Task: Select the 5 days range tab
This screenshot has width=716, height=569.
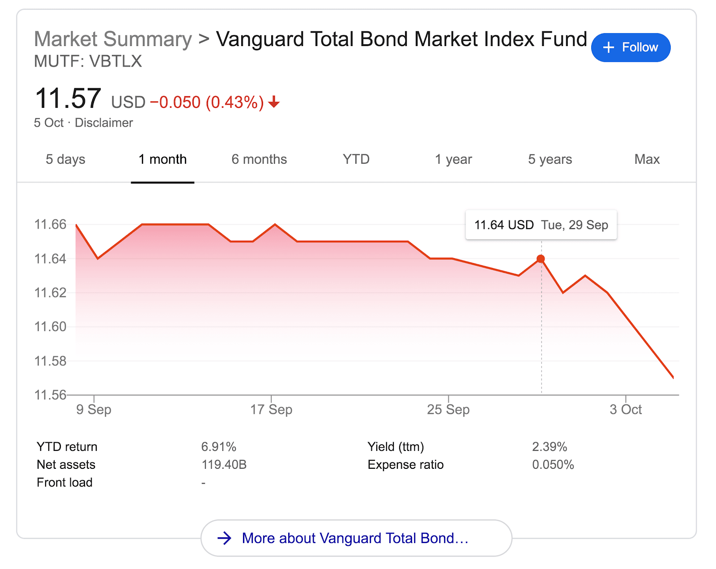Action: pyautogui.click(x=65, y=159)
